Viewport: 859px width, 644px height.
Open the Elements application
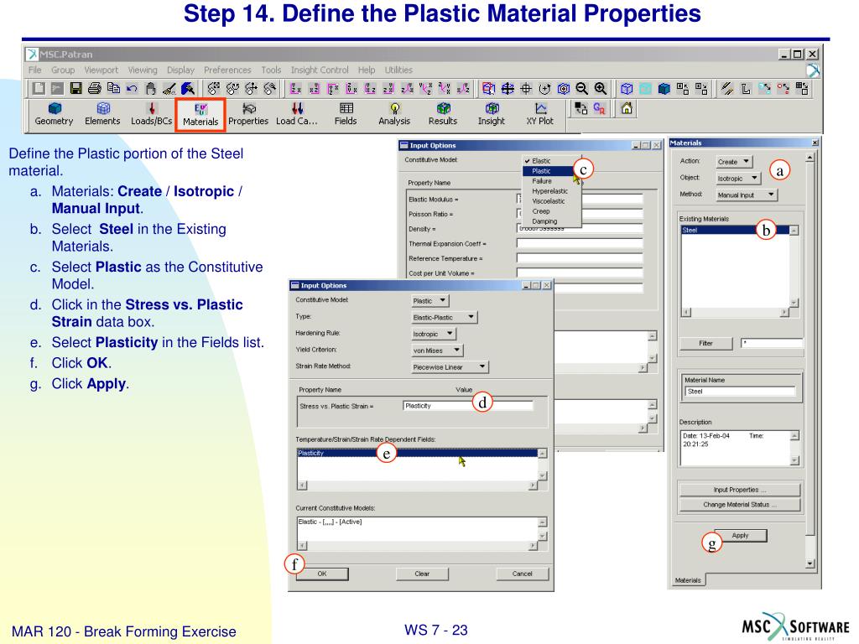102,114
